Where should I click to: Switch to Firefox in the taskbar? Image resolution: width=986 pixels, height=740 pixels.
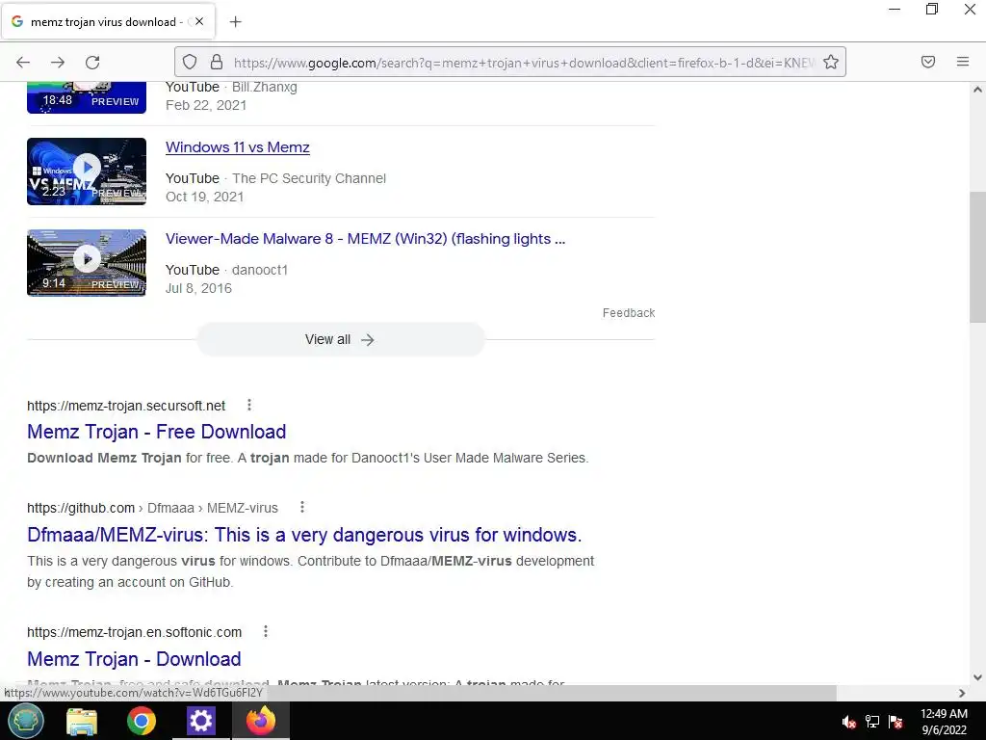click(261, 721)
